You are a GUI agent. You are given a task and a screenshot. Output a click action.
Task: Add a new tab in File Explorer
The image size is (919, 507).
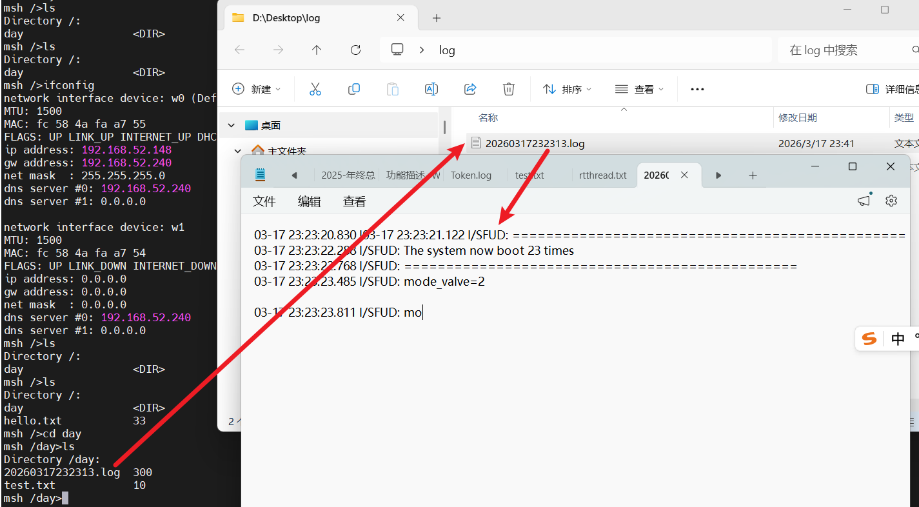click(x=437, y=18)
